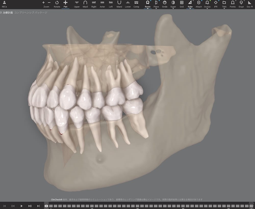Image resolution: width=255 pixels, height=209 pixels.
Task: Step back one stage
Action: pos(13,206)
